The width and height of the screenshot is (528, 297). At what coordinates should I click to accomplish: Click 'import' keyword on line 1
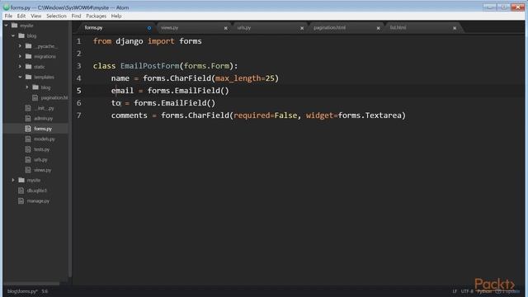(161, 41)
